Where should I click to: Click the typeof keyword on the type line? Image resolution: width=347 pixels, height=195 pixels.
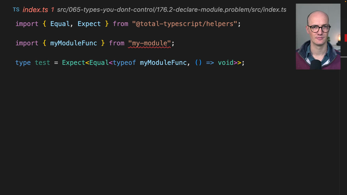tap(124, 63)
